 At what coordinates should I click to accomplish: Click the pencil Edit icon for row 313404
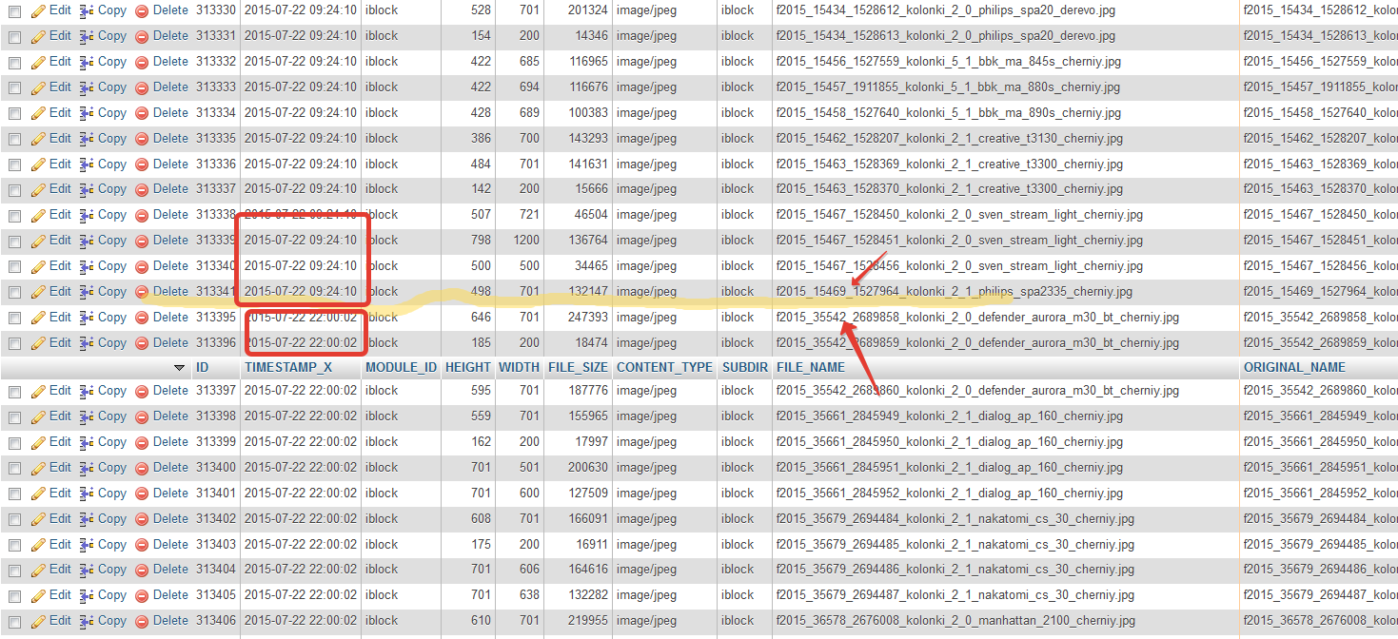click(x=38, y=570)
